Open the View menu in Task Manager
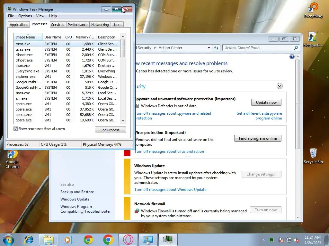 coord(40,16)
